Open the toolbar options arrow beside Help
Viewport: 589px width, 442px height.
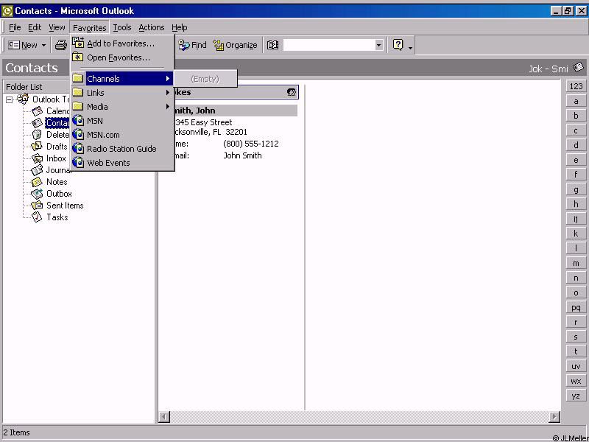pos(410,46)
